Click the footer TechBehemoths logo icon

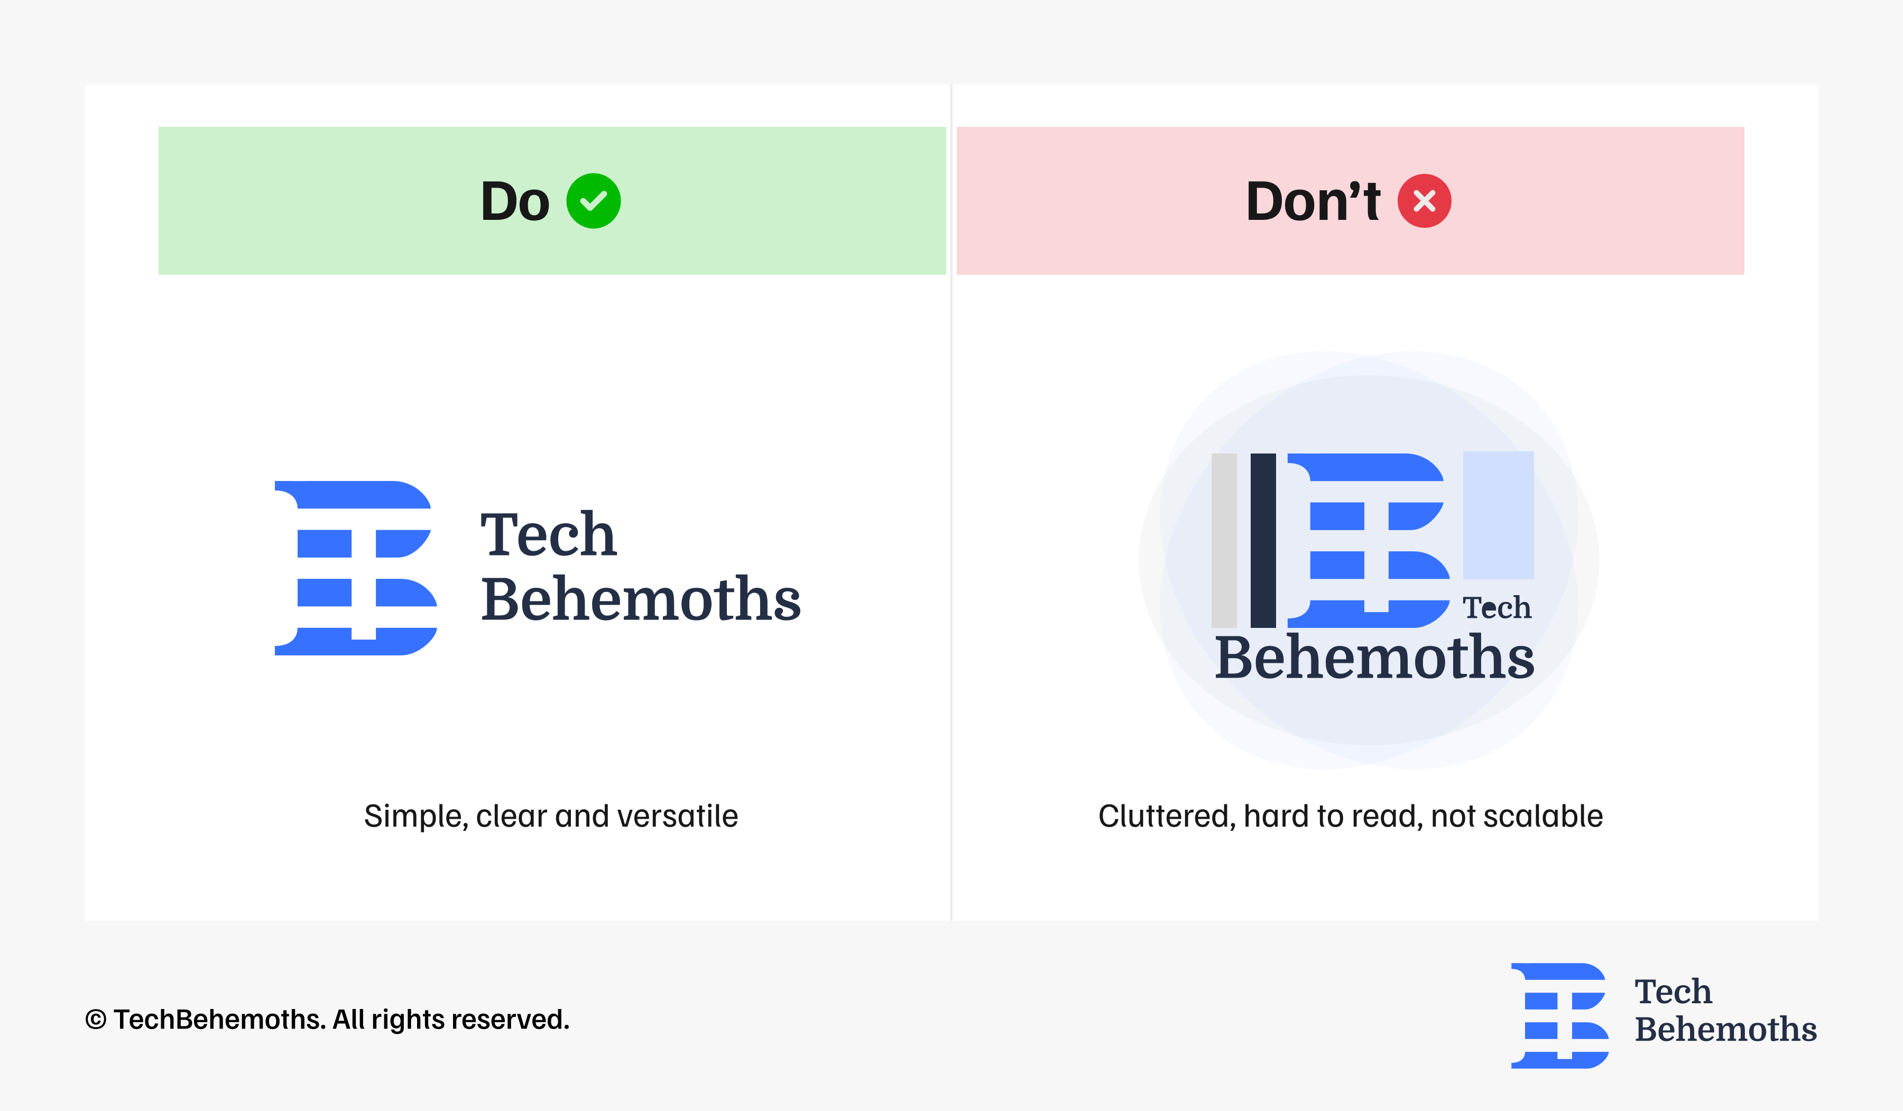point(1559,1016)
